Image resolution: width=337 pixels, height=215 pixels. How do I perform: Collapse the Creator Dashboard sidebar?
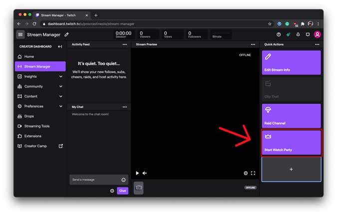pos(60,46)
